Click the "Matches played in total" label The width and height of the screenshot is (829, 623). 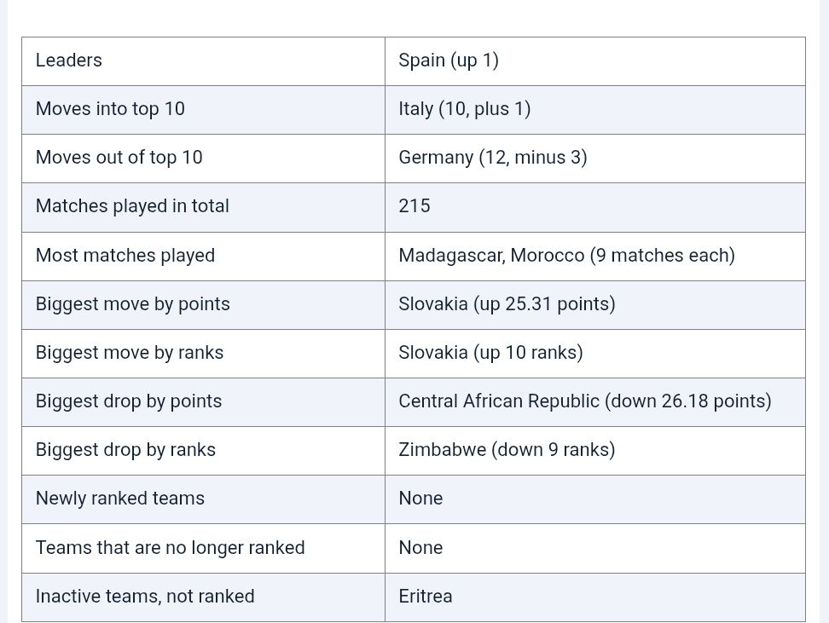[132, 206]
